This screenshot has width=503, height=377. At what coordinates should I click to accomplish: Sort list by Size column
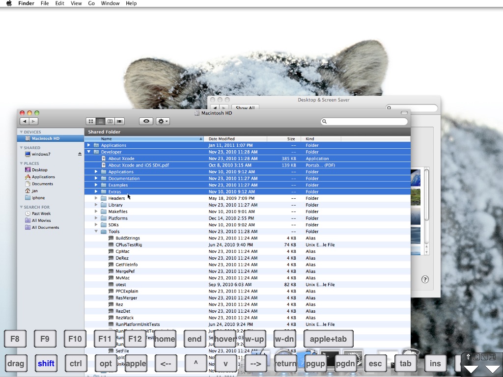[x=284, y=139]
